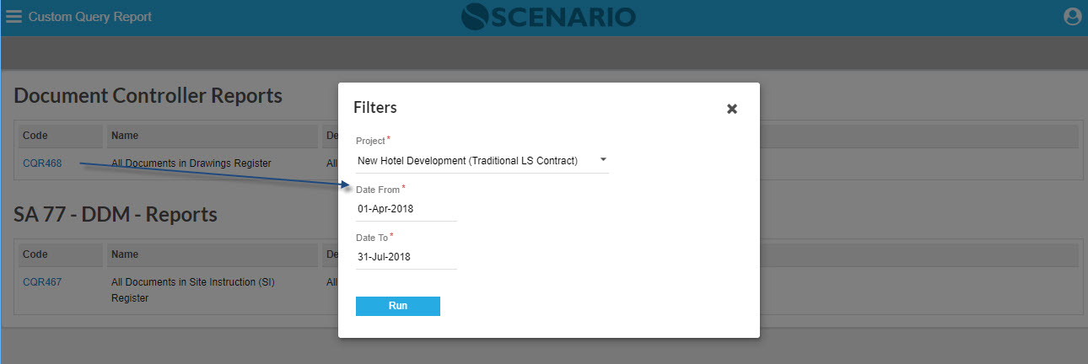Select All Documents in Site Instruction Register row

pos(193,289)
